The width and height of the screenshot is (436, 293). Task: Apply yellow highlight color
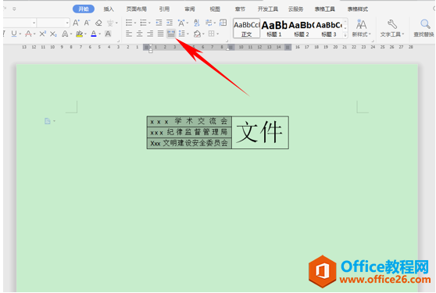click(79, 34)
